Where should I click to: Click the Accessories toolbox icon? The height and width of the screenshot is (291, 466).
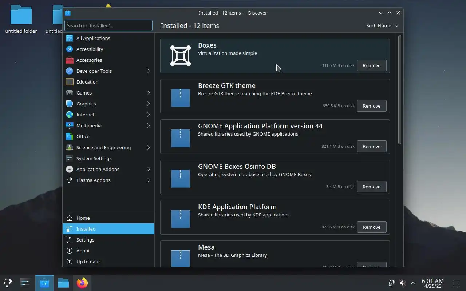click(x=70, y=60)
